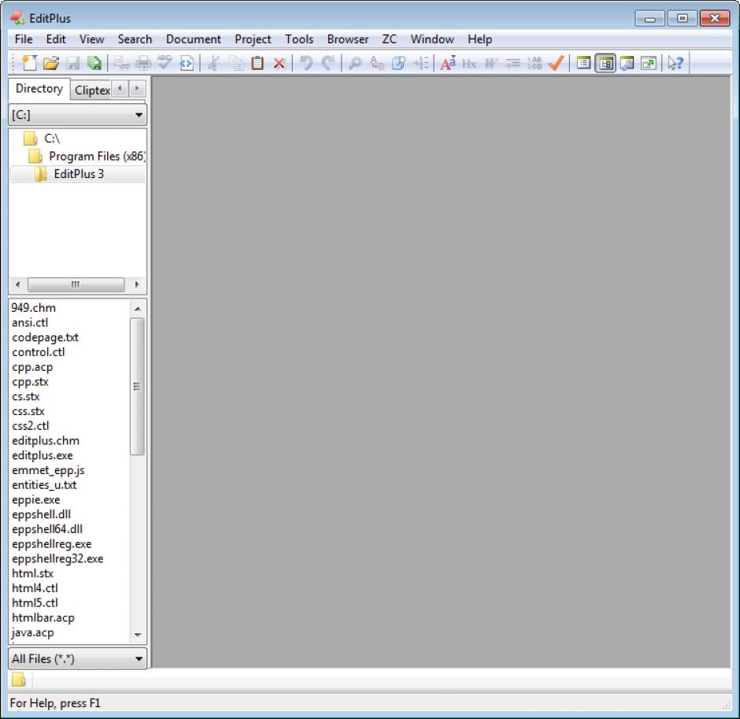The height and width of the screenshot is (719, 740).
Task: Select the EditPlus 3 folder
Action: (x=79, y=174)
